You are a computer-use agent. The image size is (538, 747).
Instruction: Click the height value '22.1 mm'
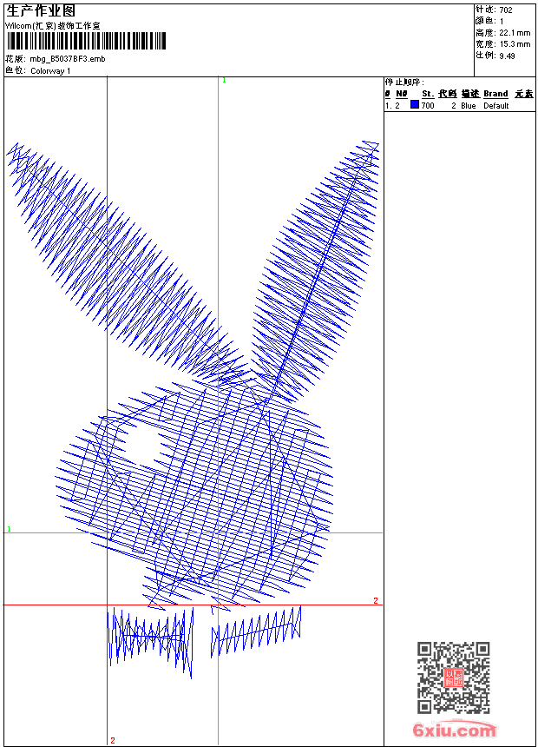point(515,33)
